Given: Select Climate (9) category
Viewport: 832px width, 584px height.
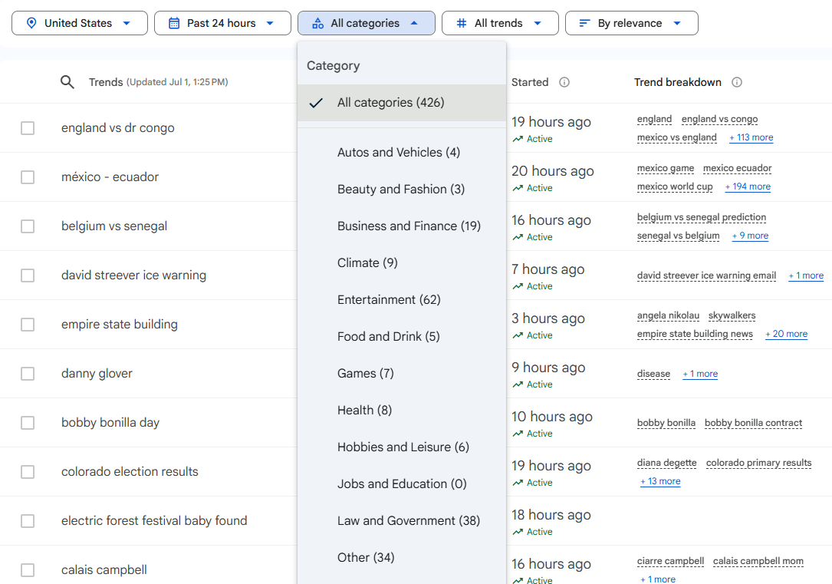Looking at the screenshot, I should (402, 262).
